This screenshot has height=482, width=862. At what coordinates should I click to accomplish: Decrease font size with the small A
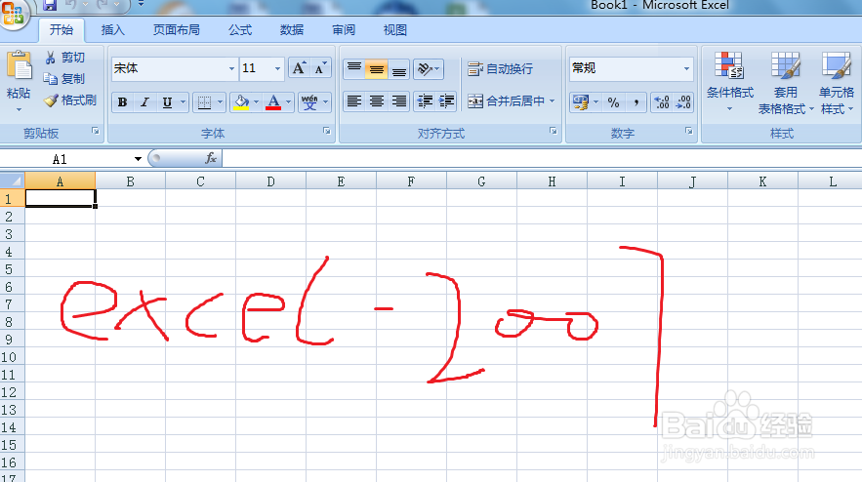pos(320,68)
